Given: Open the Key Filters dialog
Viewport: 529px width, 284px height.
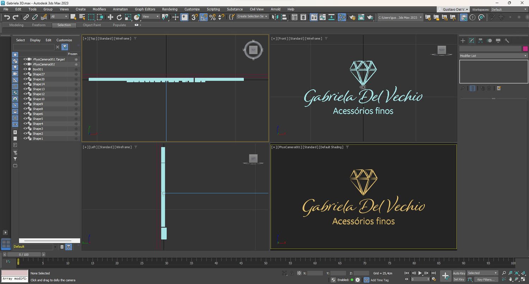Looking at the screenshot, I should coord(486,279).
